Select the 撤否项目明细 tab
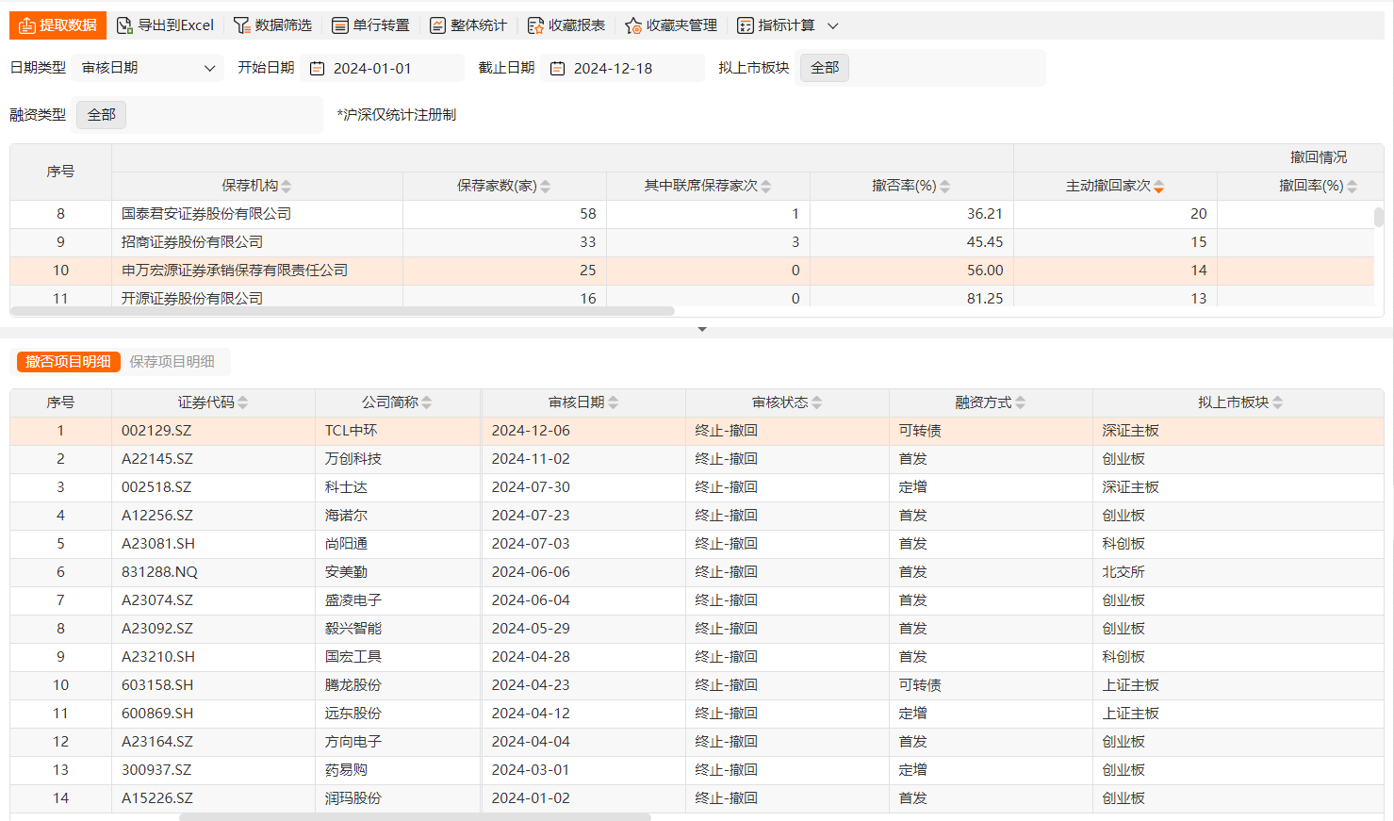The width and height of the screenshot is (1394, 821). pyautogui.click(x=68, y=362)
